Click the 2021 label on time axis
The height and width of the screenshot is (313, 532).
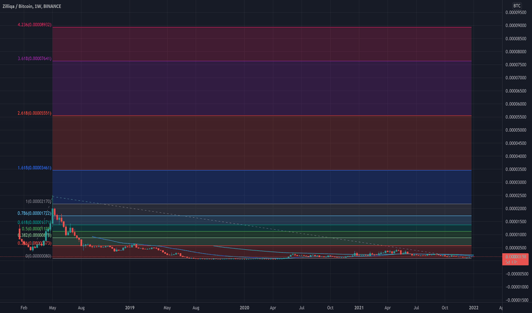359,308
